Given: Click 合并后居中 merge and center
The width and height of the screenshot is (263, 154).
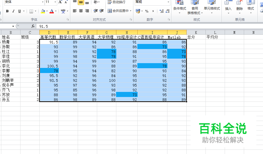Looking at the screenshot, I should [118, 11].
